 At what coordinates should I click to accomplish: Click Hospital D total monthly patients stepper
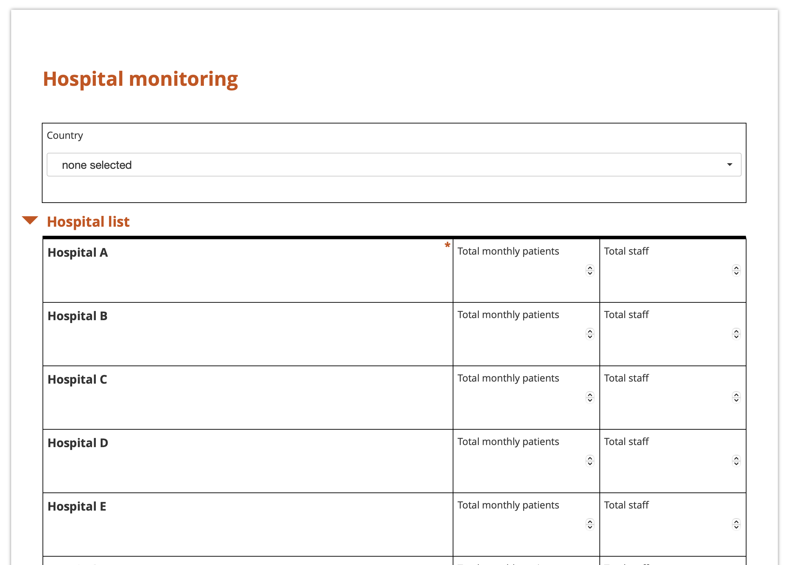tap(590, 461)
